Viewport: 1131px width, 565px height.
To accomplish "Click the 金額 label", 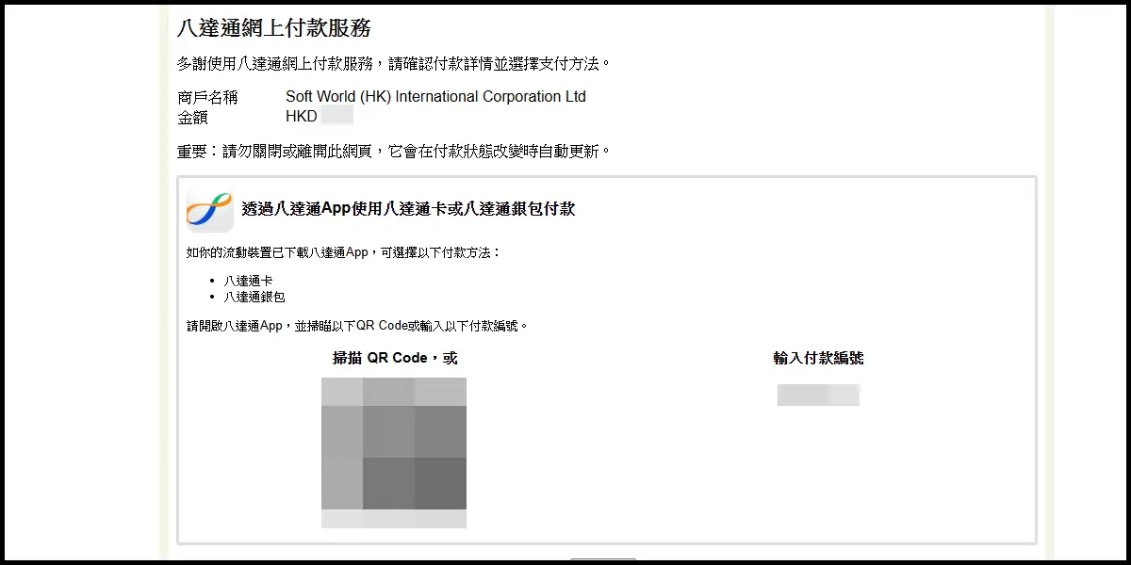I will 192,118.
